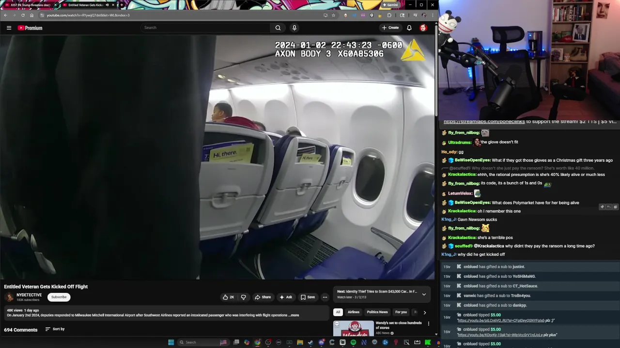Click '694 Comments' heading text
The height and width of the screenshot is (348, 620).
click(x=21, y=330)
